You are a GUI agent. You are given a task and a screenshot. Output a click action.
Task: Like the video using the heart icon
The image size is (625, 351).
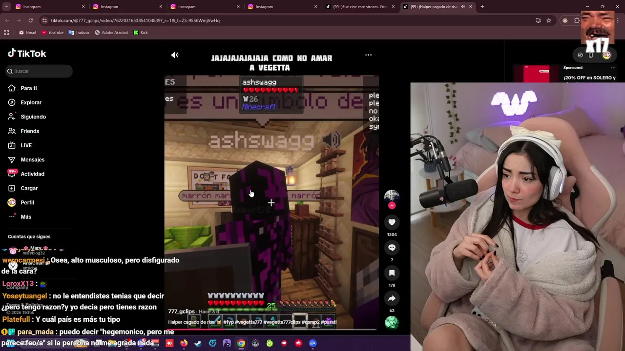tap(392, 222)
